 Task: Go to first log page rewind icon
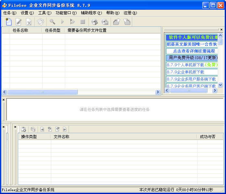pyautogui.click(x=42, y=129)
